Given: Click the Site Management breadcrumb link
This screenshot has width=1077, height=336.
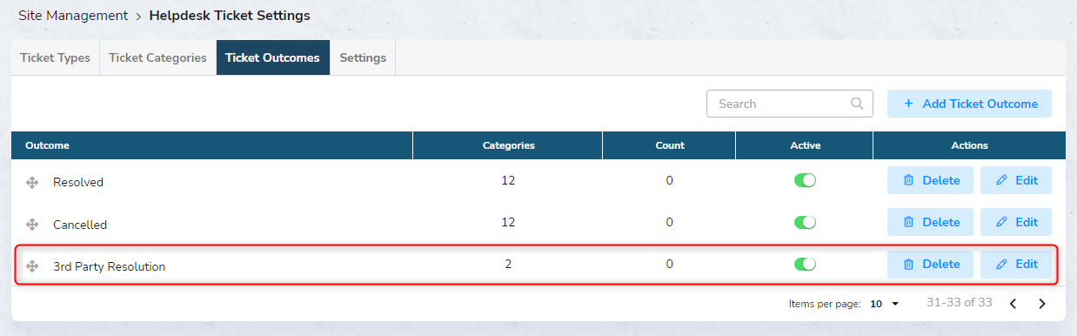Looking at the screenshot, I should [72, 16].
